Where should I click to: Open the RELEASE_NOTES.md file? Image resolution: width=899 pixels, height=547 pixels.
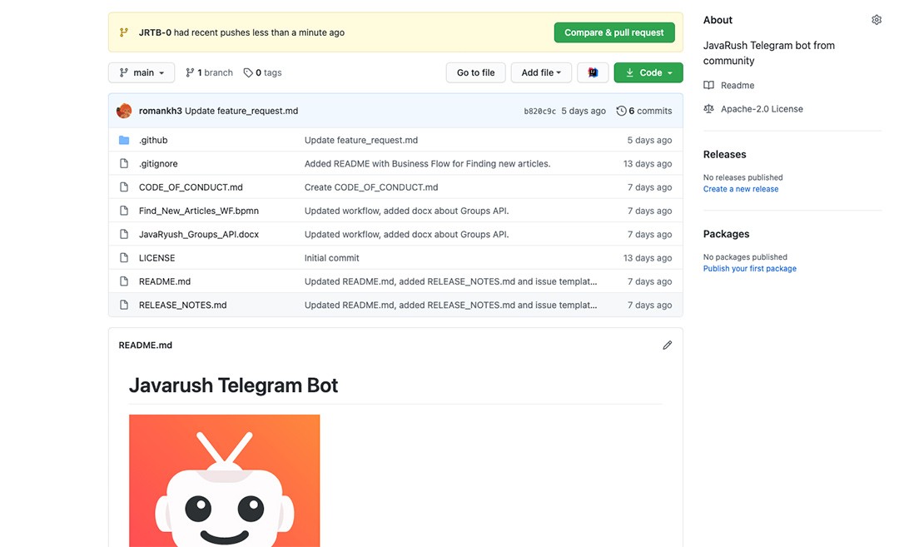pos(183,305)
